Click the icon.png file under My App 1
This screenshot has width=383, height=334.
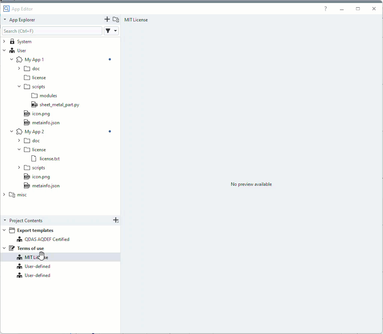coord(41,114)
